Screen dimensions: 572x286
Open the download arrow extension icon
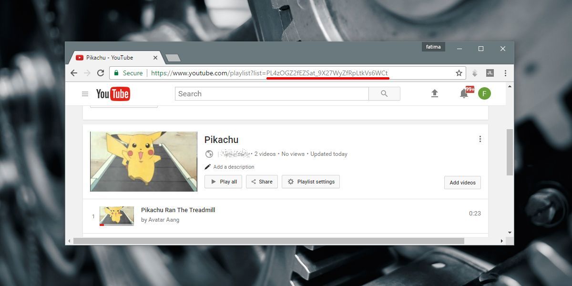(x=475, y=73)
